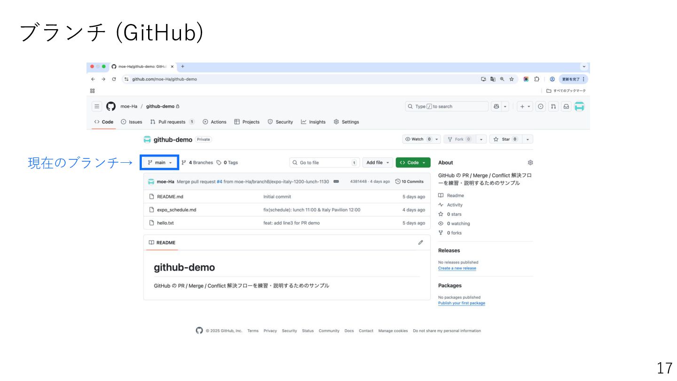Expand the Fork dropdown arrow
Screen dimensions: 677x381
(481, 139)
